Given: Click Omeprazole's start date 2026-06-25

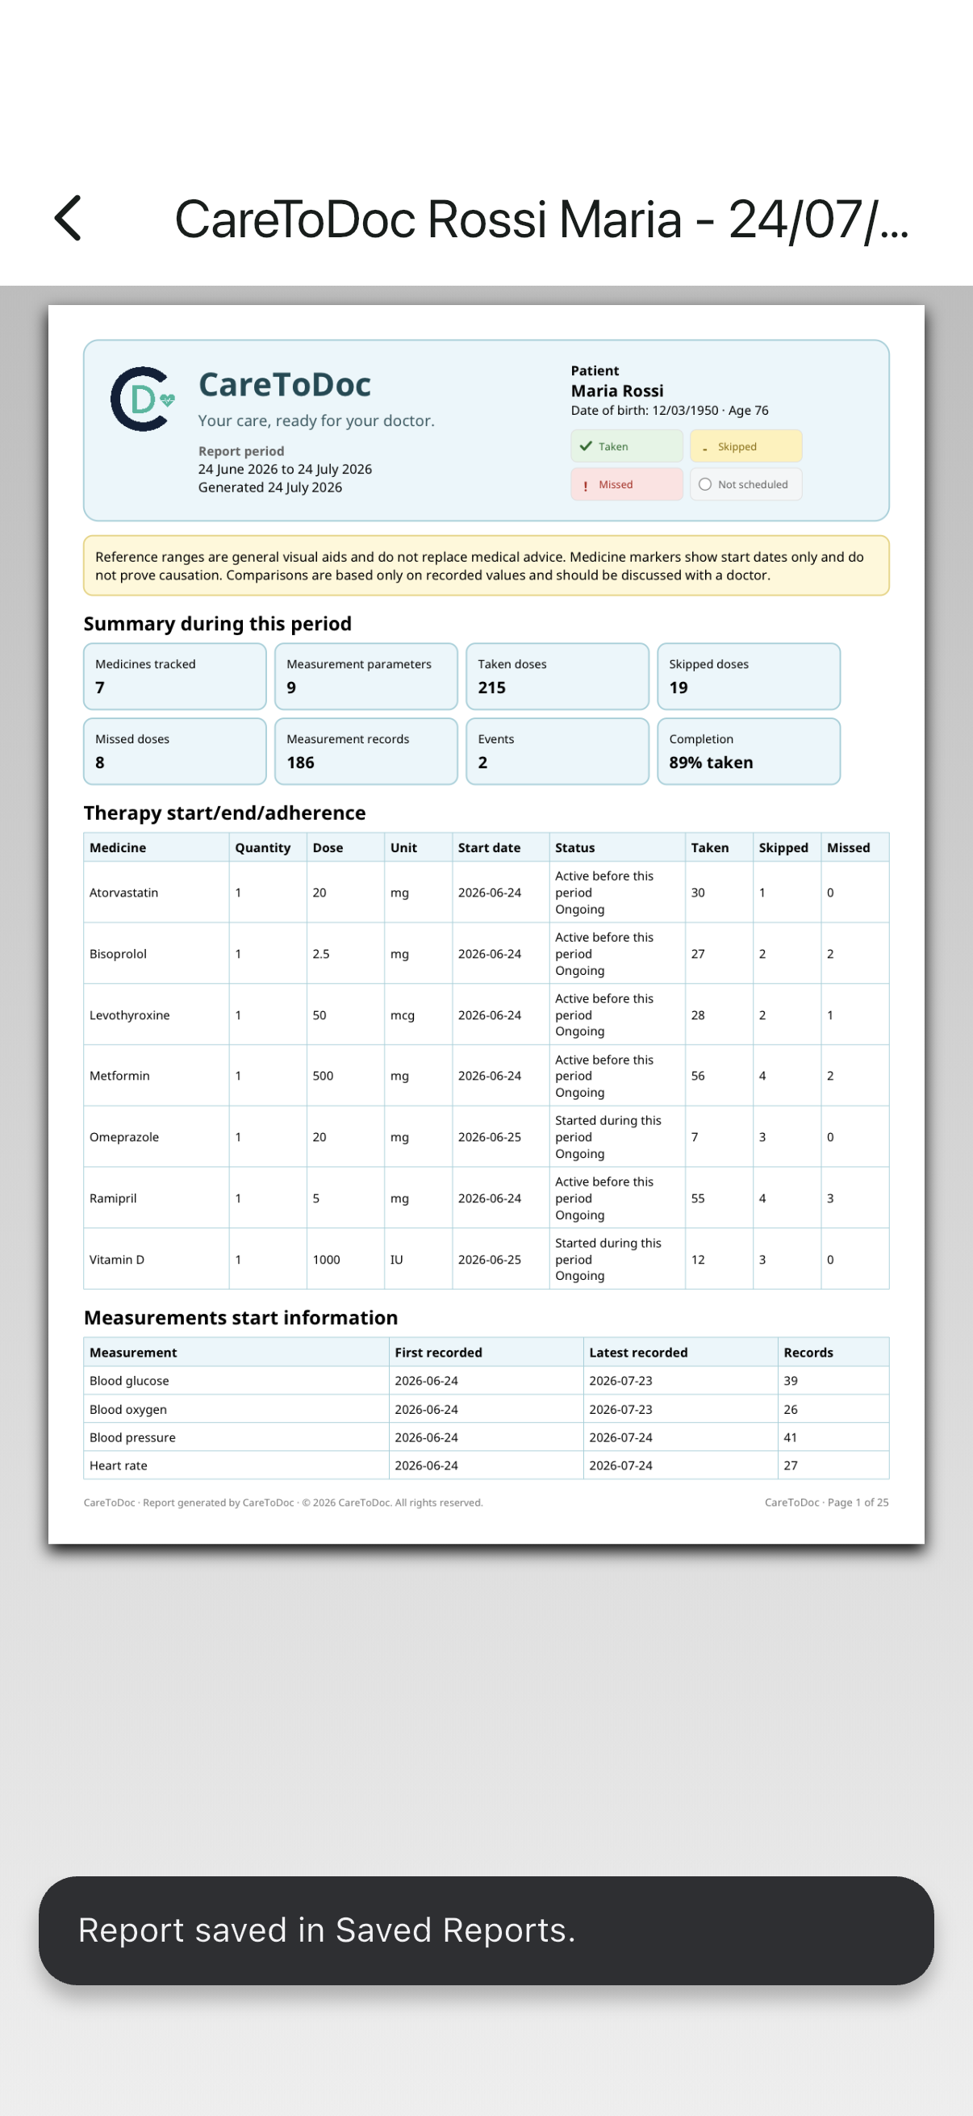Looking at the screenshot, I should [x=490, y=1137].
